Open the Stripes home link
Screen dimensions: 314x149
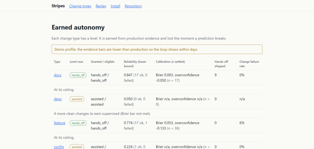coord(58,6)
